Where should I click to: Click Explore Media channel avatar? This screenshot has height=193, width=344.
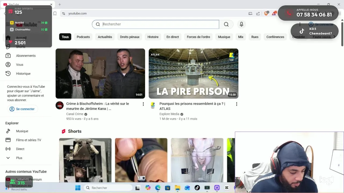(x=153, y=105)
